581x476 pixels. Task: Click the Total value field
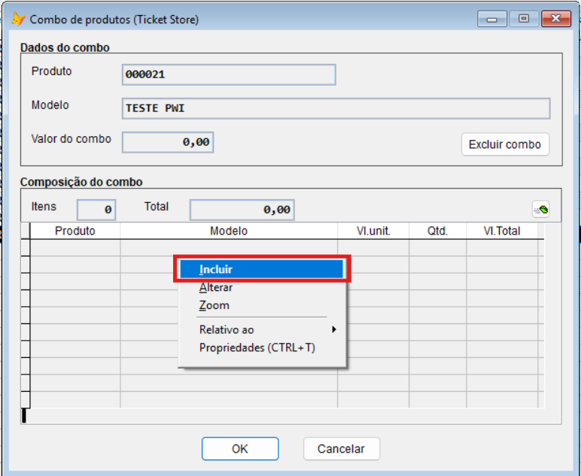pos(242,210)
